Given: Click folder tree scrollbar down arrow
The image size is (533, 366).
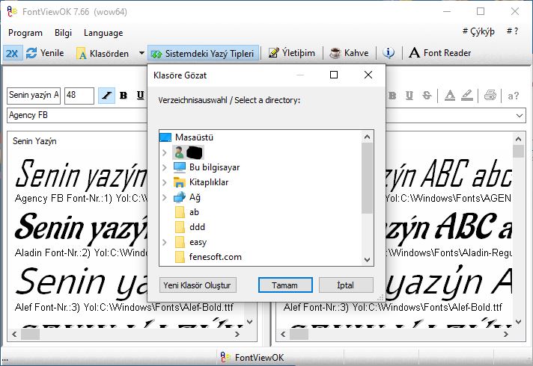Looking at the screenshot, I should [367, 260].
